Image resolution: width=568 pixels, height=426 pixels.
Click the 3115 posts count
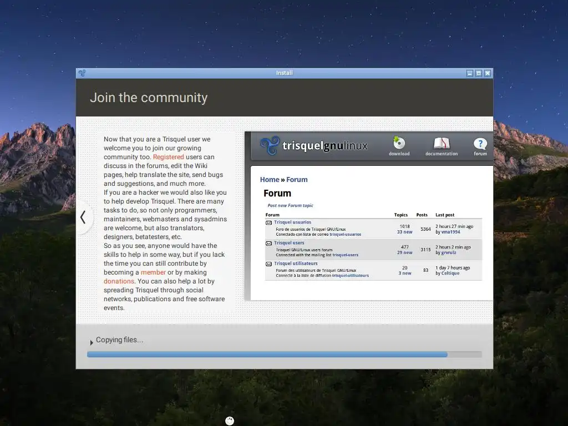[425, 250]
